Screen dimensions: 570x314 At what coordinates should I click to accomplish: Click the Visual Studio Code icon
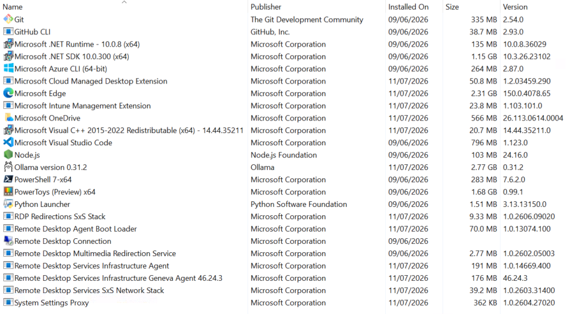coord(8,143)
